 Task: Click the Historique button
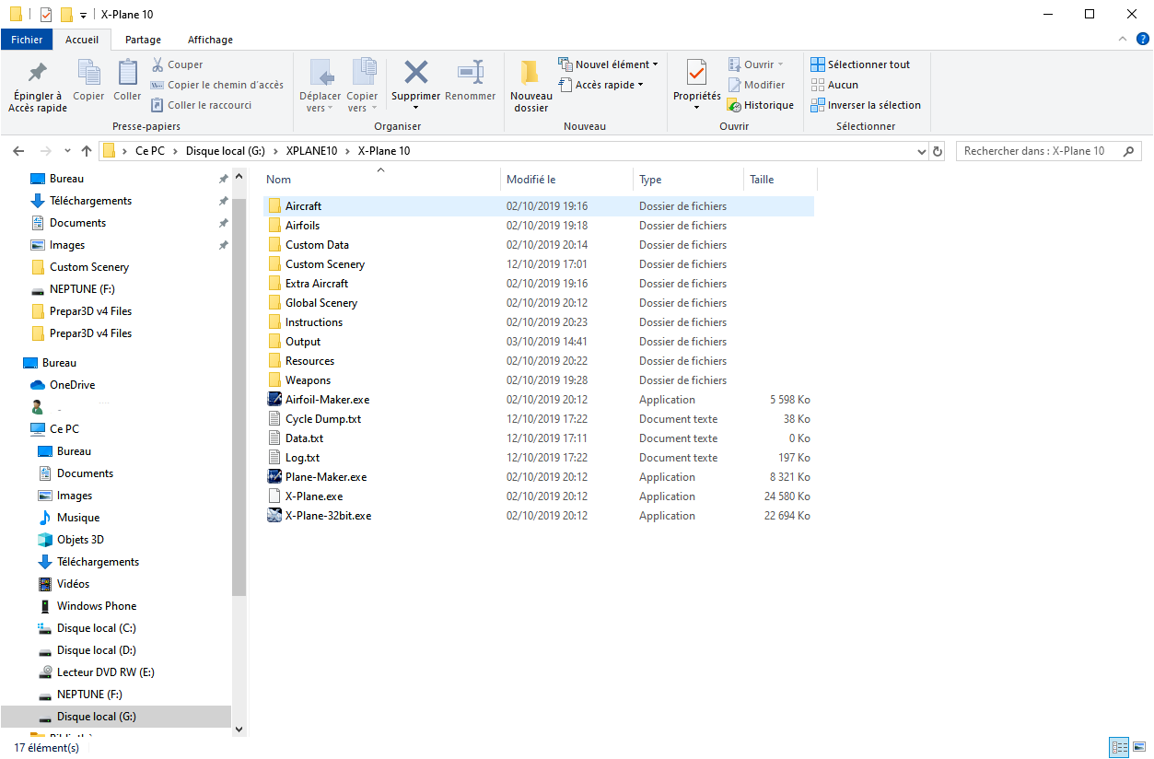(x=761, y=105)
